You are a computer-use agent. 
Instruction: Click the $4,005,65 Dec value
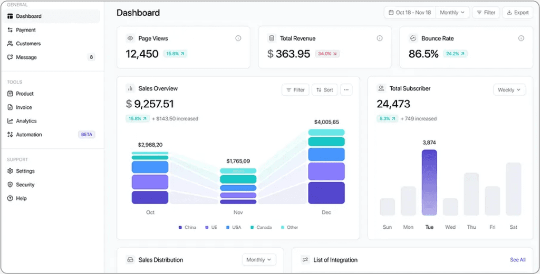click(326, 122)
